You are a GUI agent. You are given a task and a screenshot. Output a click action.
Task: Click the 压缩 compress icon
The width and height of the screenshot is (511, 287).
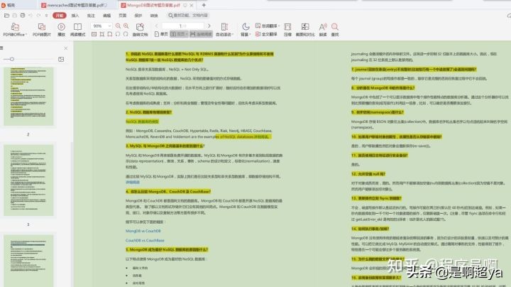[287, 27]
